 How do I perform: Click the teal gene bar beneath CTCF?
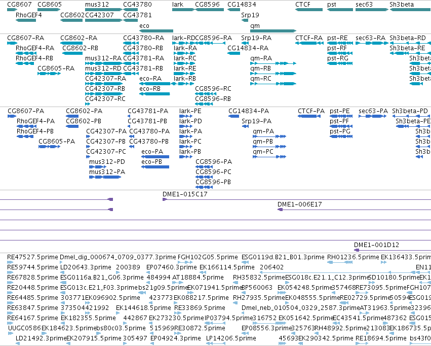tap(309, 10)
